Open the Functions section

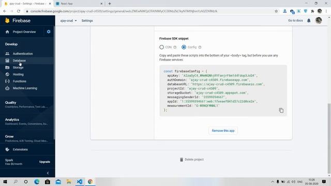(20, 81)
